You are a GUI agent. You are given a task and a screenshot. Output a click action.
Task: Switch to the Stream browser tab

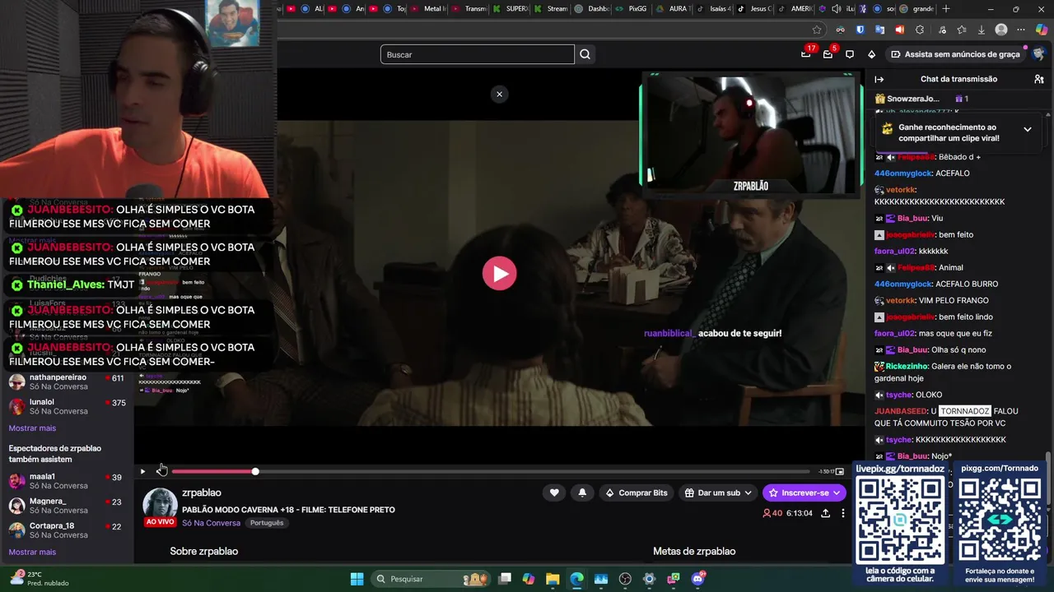[x=552, y=9]
